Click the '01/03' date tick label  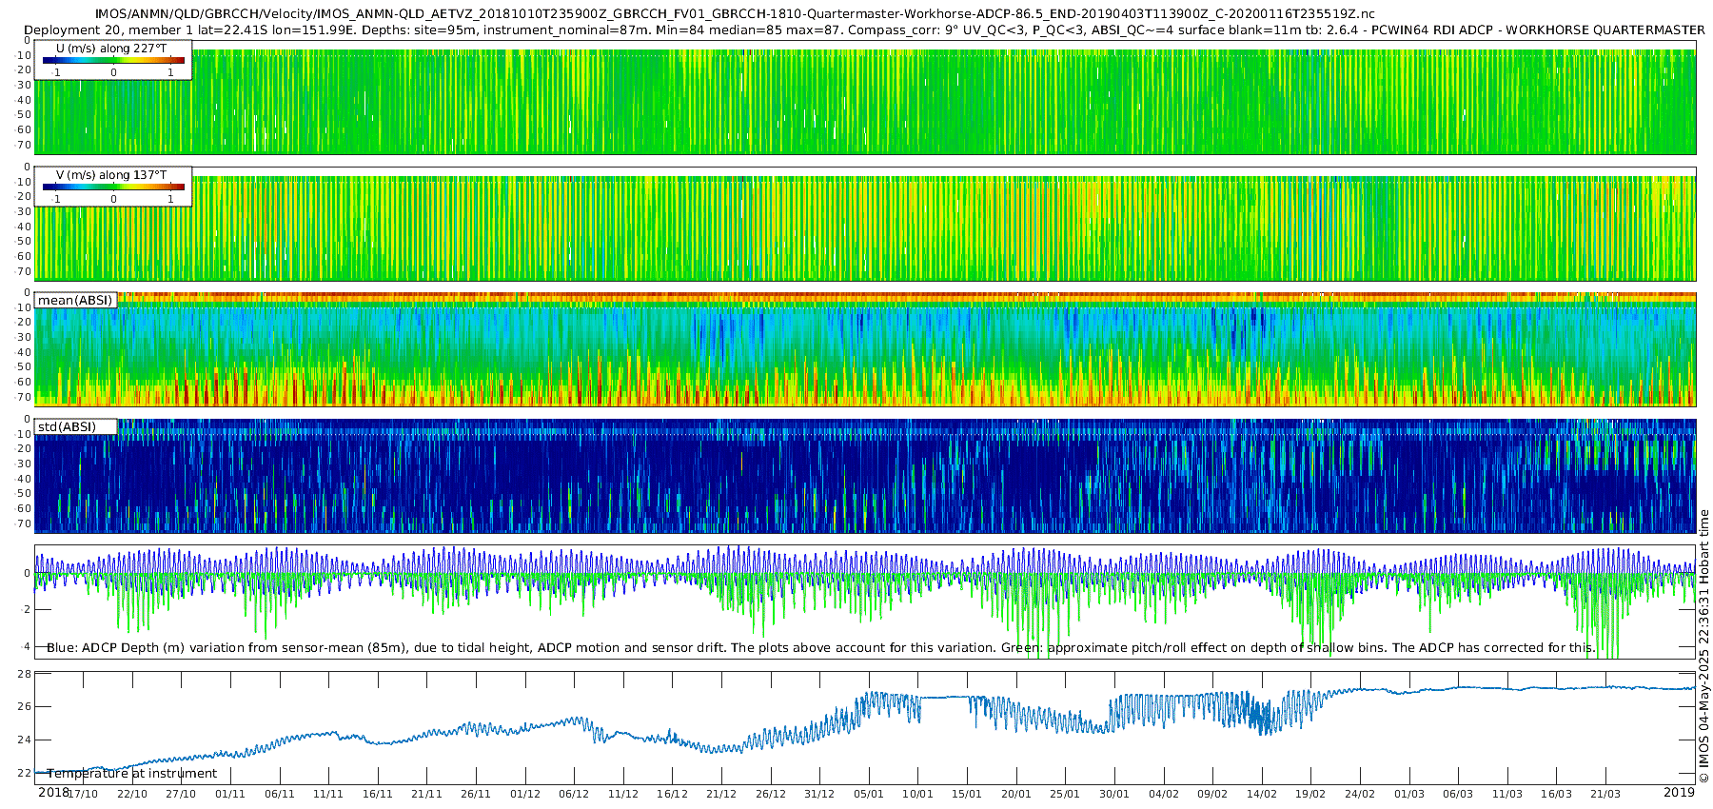[1409, 794]
